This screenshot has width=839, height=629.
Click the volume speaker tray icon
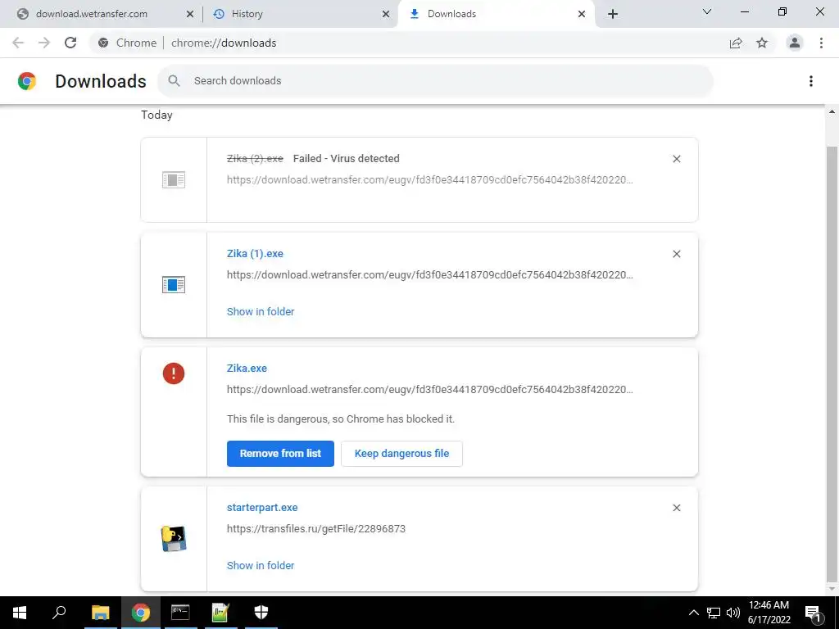[x=733, y=613]
